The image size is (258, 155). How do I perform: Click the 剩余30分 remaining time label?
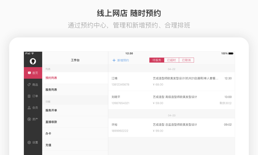(225, 103)
